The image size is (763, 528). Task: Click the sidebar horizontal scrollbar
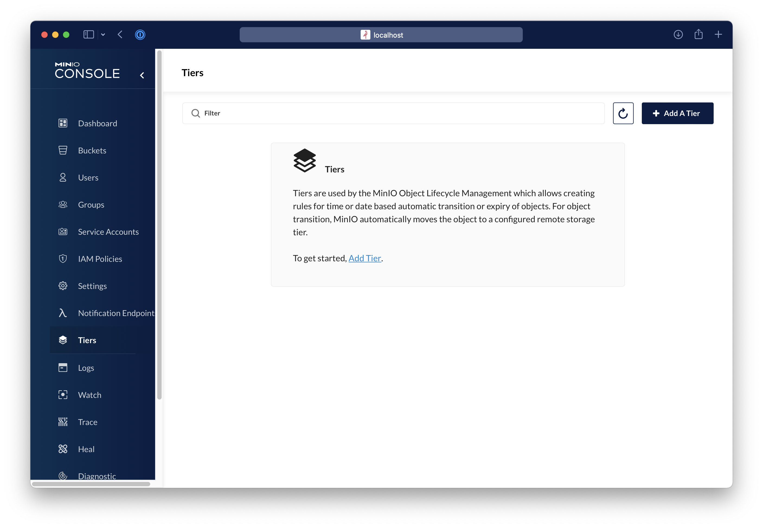tap(91, 484)
